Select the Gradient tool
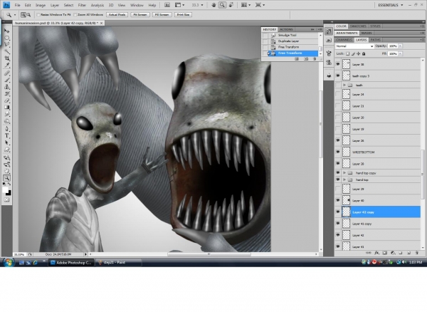This screenshot has width=427, height=312. pos(7,108)
